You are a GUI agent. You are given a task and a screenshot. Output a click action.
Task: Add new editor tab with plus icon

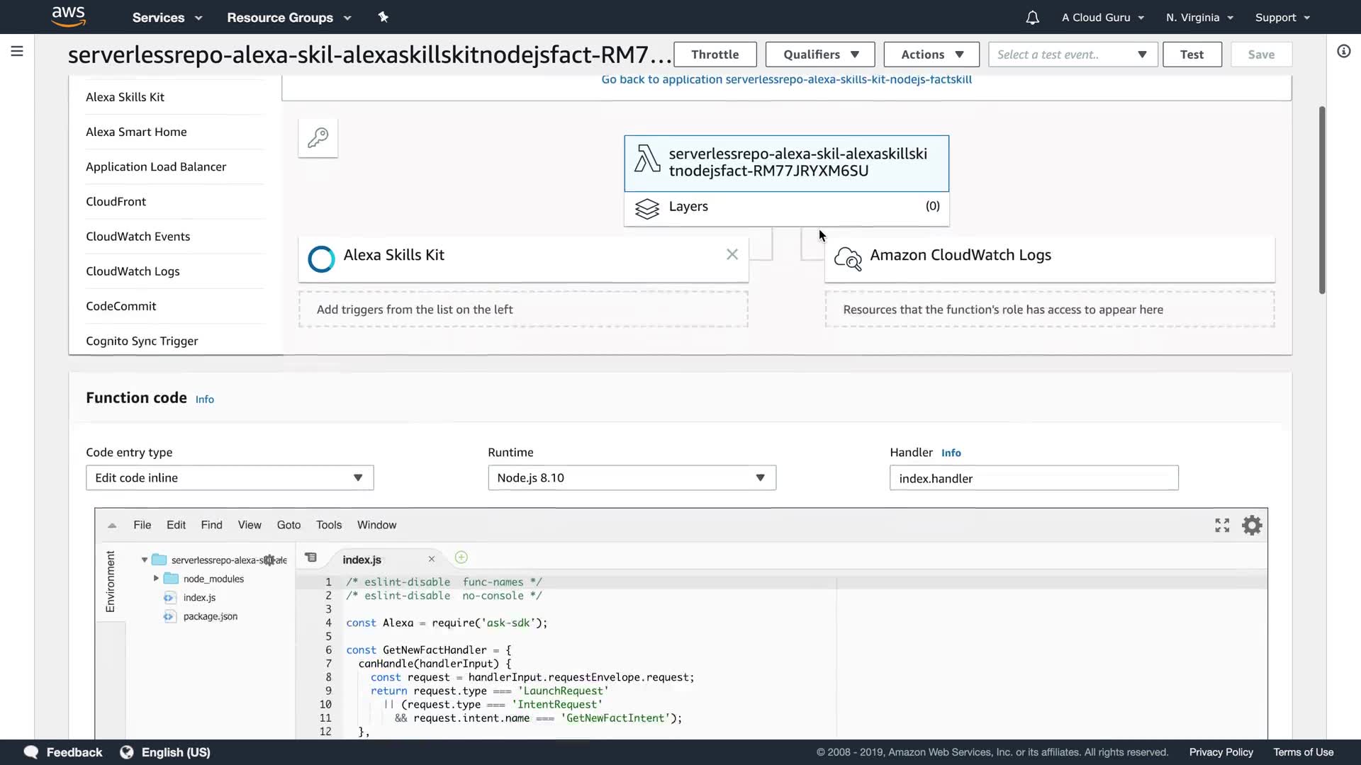(x=461, y=558)
